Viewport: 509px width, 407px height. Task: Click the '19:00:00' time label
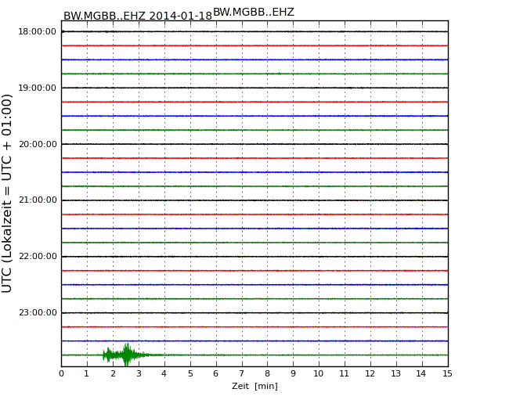[37, 88]
